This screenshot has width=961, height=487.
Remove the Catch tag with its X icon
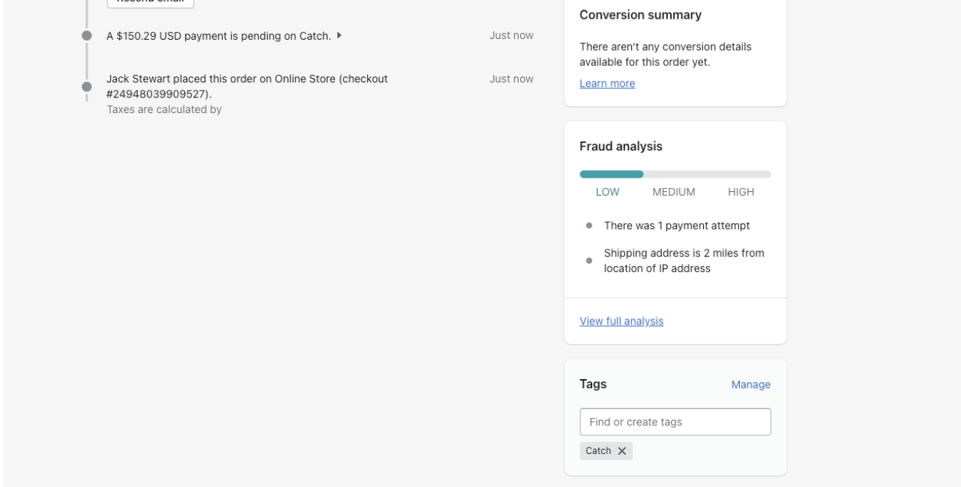click(x=621, y=451)
